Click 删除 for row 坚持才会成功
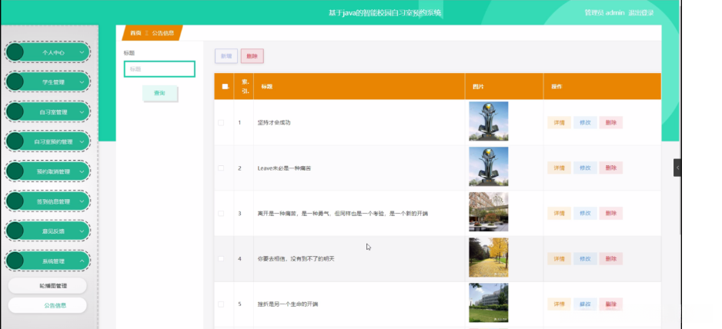The width and height of the screenshot is (722, 329). click(611, 122)
